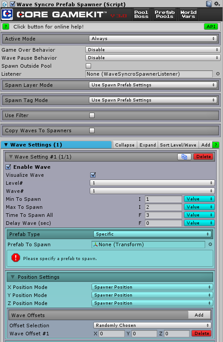The width and height of the screenshot is (223, 342).
Task: Click Expand all waves button
Action: tap(147, 145)
